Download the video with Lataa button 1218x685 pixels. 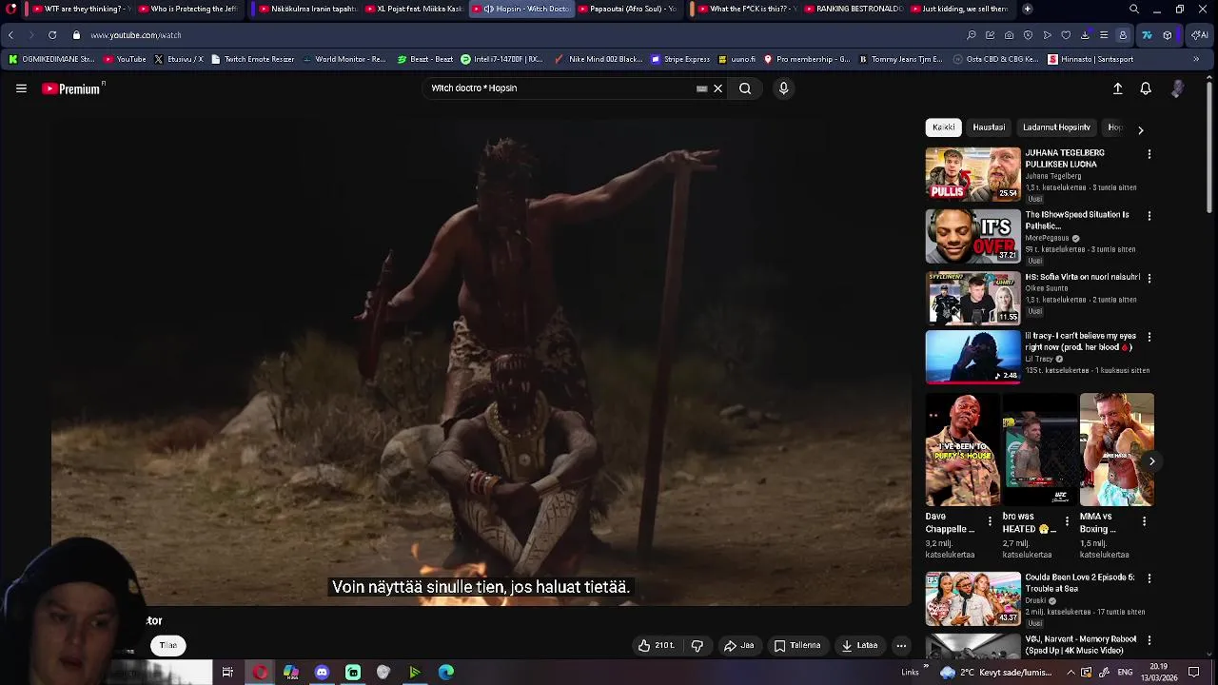(859, 645)
